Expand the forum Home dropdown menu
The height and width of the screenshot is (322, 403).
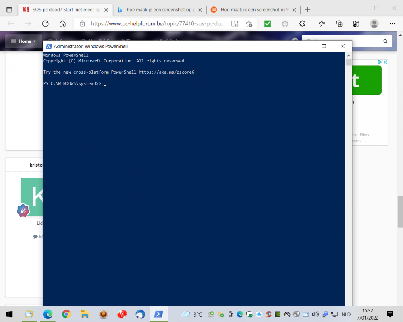[23, 41]
